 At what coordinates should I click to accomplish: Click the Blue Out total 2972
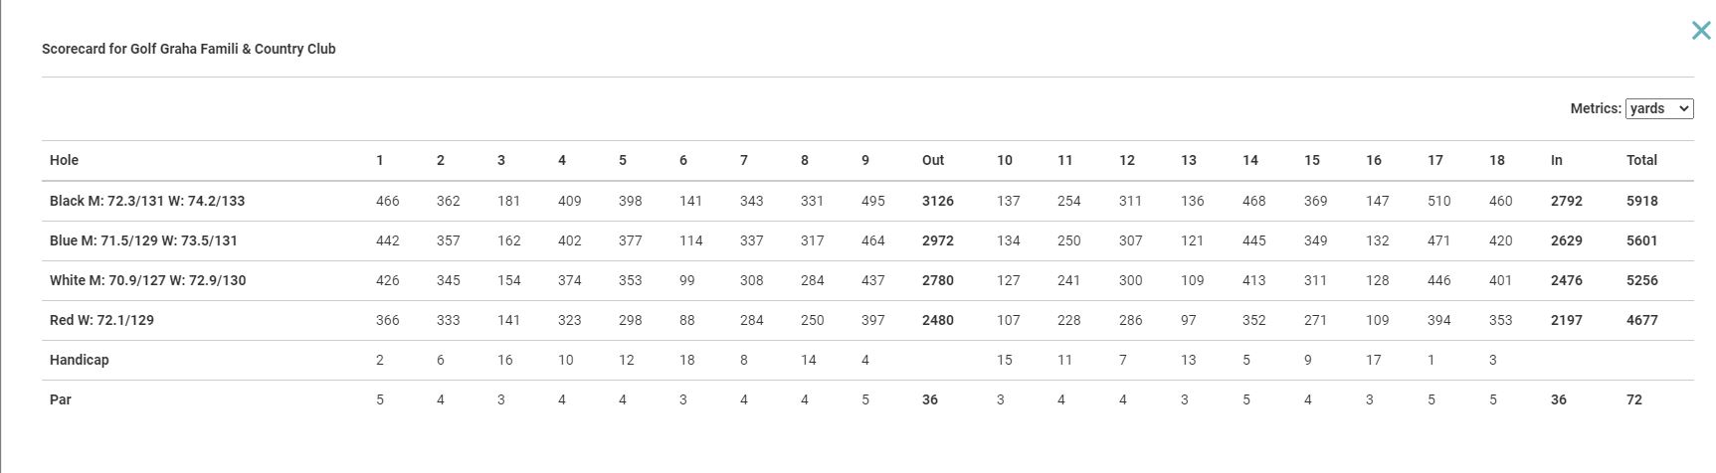[938, 240]
